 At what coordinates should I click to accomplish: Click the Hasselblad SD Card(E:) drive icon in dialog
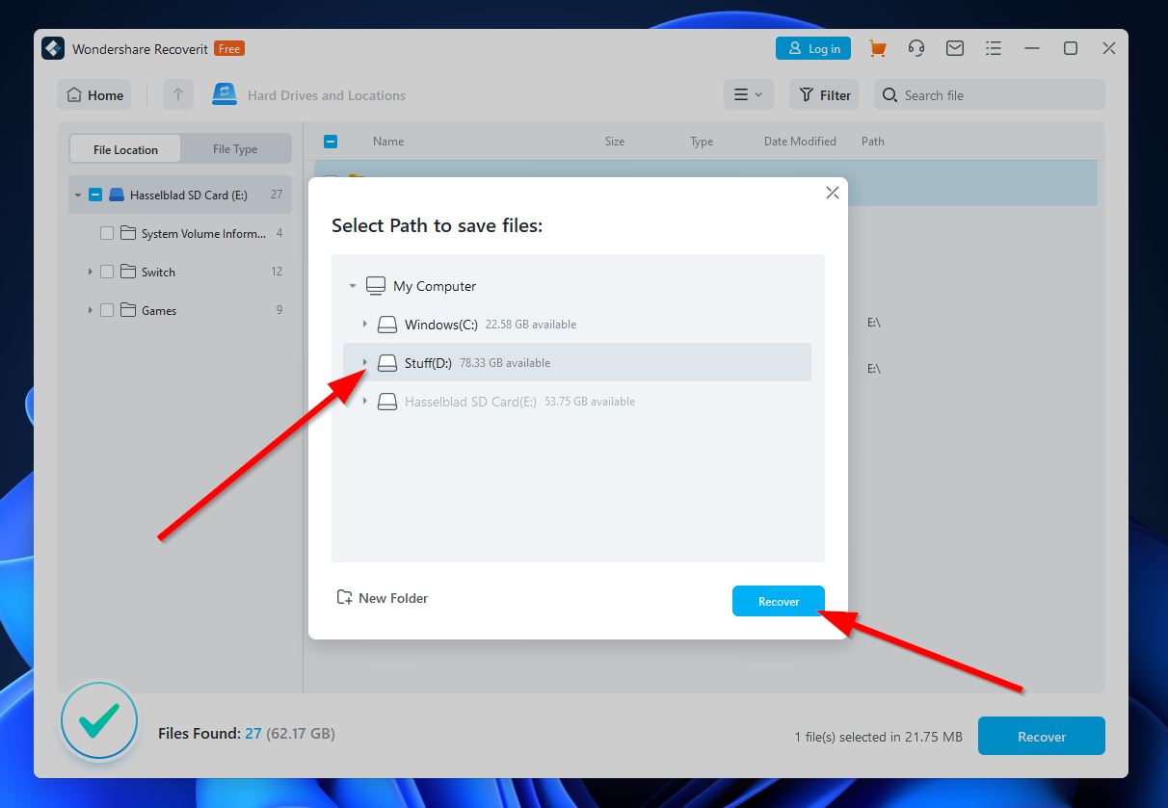click(387, 402)
